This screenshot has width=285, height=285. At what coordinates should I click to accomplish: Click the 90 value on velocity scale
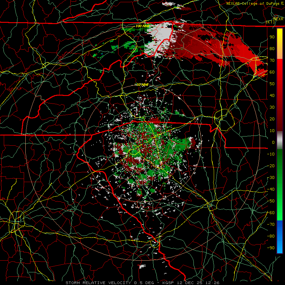point(272,37)
